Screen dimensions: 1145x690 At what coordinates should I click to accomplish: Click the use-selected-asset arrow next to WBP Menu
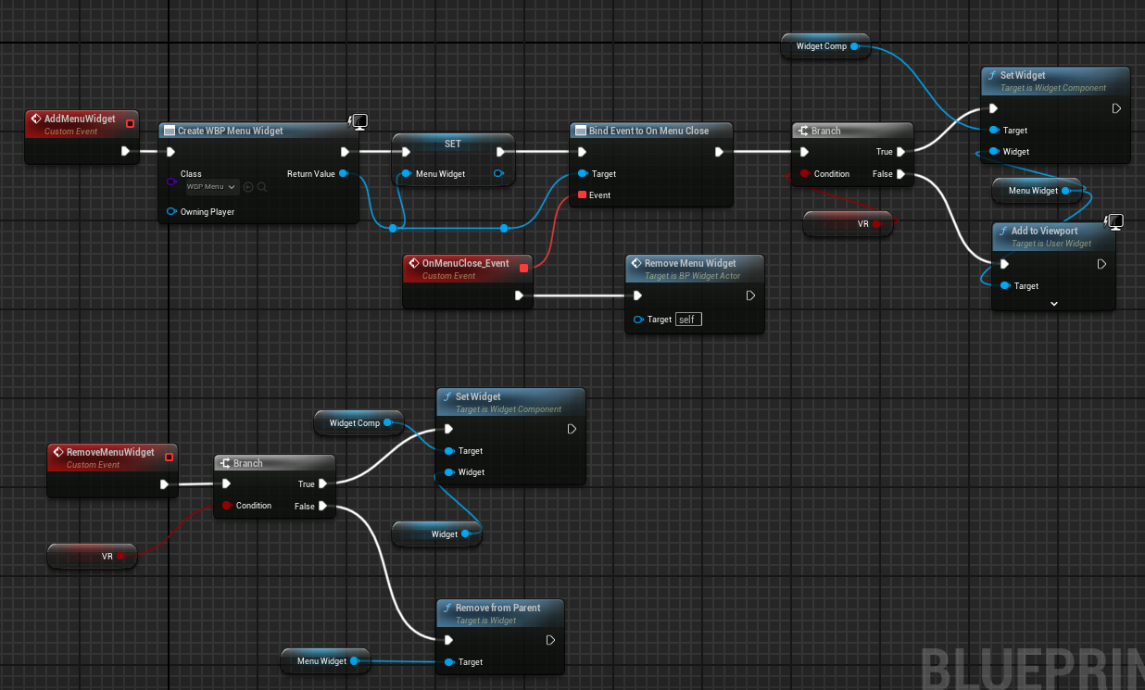[248, 187]
